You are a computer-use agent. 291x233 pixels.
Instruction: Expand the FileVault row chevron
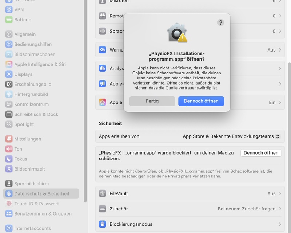280,193
